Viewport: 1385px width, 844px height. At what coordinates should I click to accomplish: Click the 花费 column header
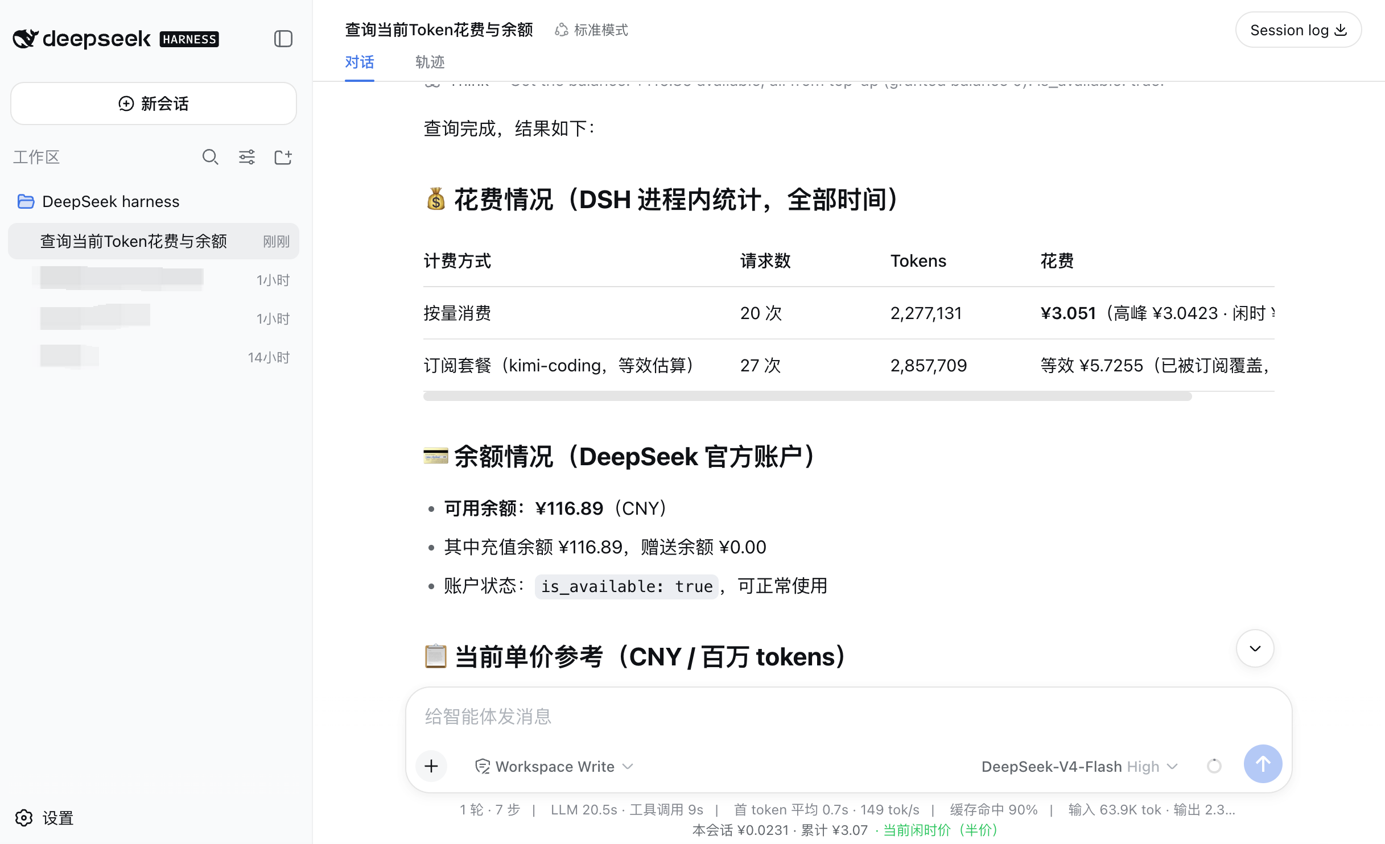click(x=1057, y=260)
